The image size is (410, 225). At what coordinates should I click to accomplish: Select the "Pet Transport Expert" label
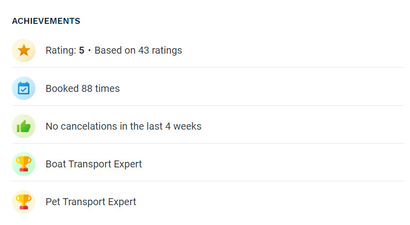click(91, 202)
